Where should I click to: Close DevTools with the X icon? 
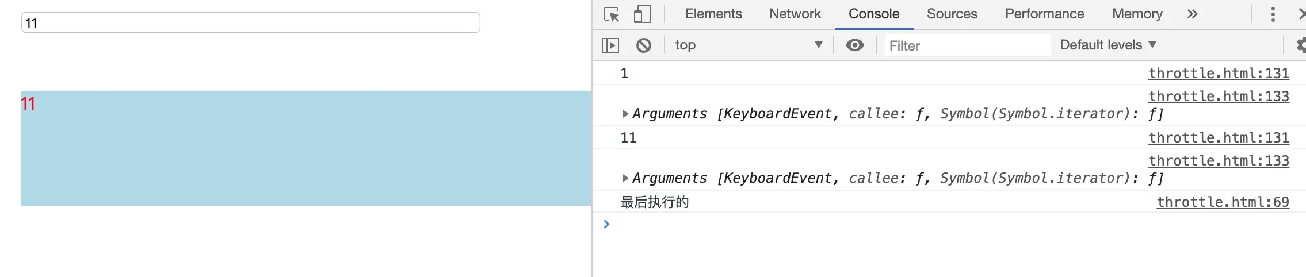coord(1301,14)
